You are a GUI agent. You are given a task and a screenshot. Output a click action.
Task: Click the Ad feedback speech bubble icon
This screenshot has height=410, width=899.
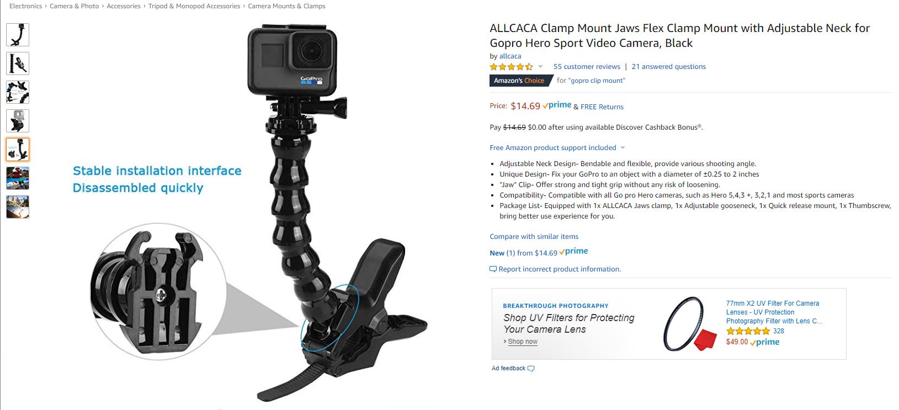(x=531, y=369)
